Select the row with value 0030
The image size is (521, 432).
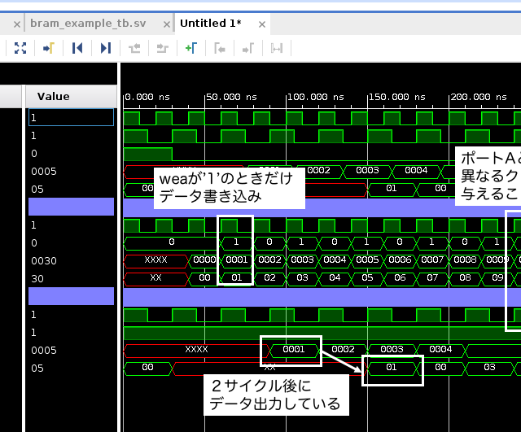[x=69, y=260]
